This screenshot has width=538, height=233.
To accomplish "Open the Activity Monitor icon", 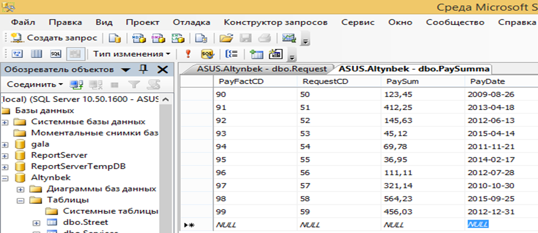I will 289,38.
